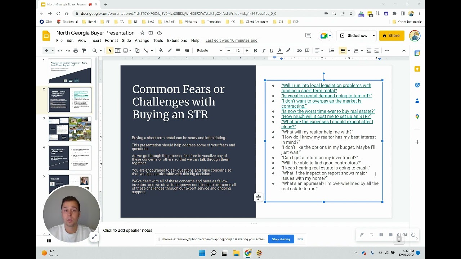Open the toolbar More options ellipsis

(x=387, y=51)
